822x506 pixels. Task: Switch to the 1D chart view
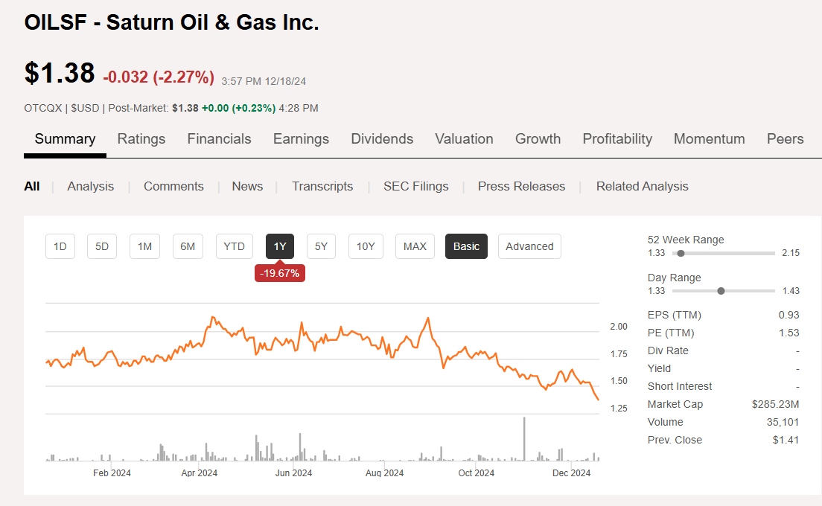tap(60, 246)
